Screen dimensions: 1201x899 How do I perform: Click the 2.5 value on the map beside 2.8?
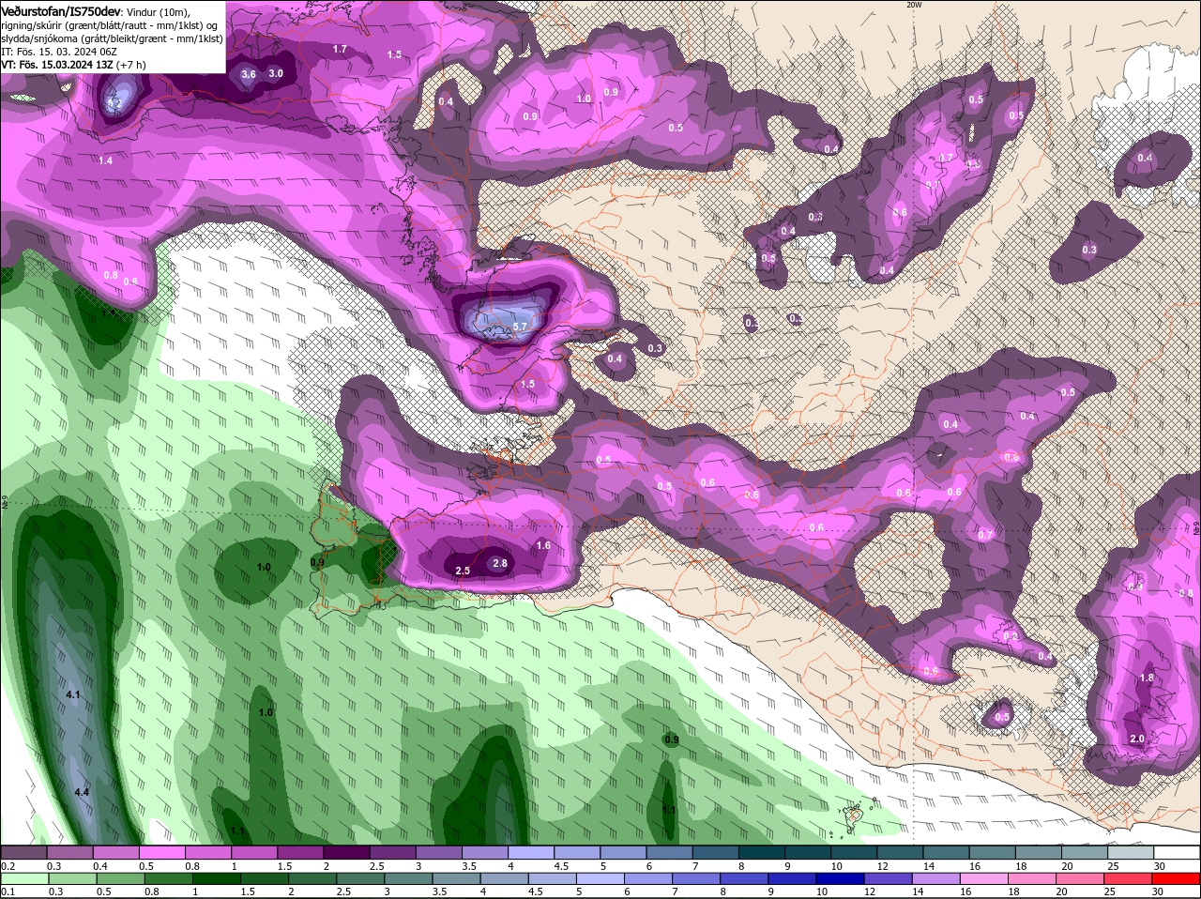463,571
